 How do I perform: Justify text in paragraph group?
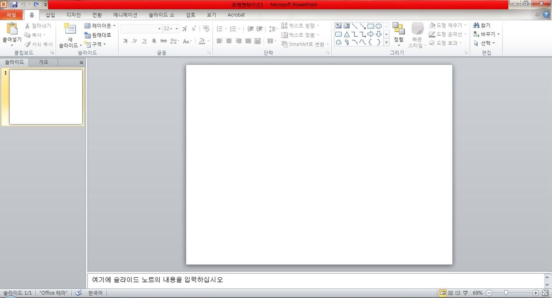[x=248, y=41]
